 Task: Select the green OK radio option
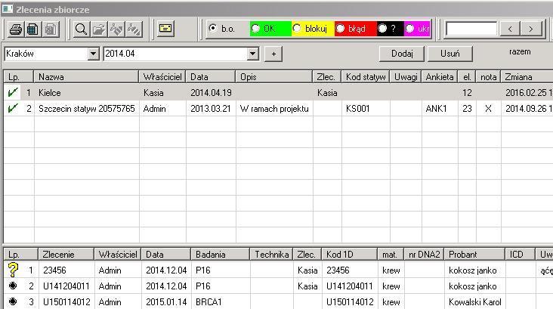[255, 28]
